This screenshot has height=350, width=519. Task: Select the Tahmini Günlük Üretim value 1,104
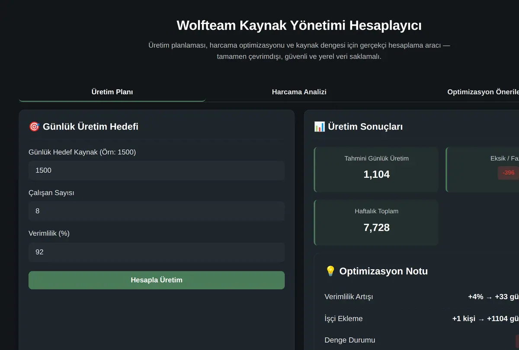pyautogui.click(x=377, y=174)
